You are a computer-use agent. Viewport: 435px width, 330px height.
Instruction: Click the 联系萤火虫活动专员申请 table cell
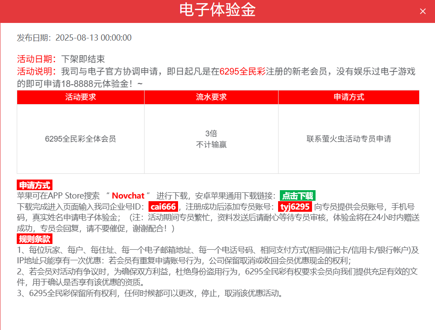click(349, 139)
